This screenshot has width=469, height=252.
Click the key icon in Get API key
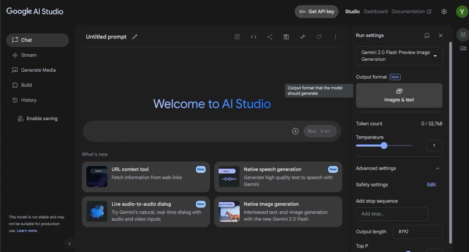pos(302,12)
